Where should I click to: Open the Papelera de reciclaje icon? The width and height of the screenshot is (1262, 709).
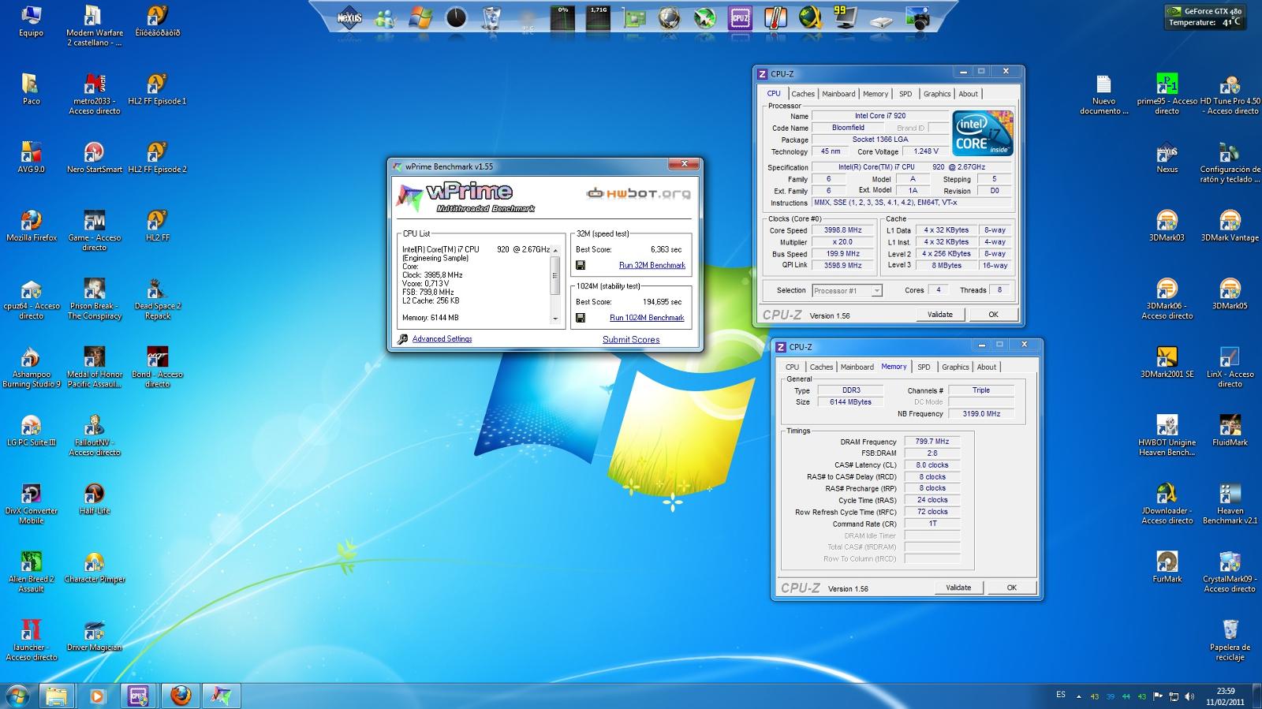(x=1230, y=640)
